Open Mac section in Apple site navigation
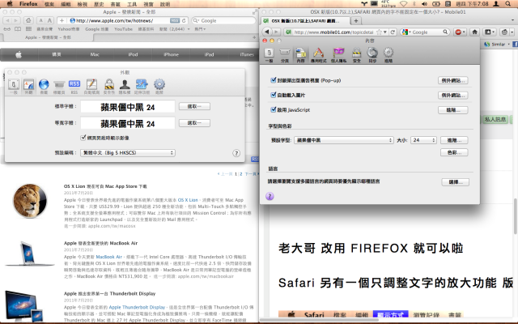 [x=95, y=54]
